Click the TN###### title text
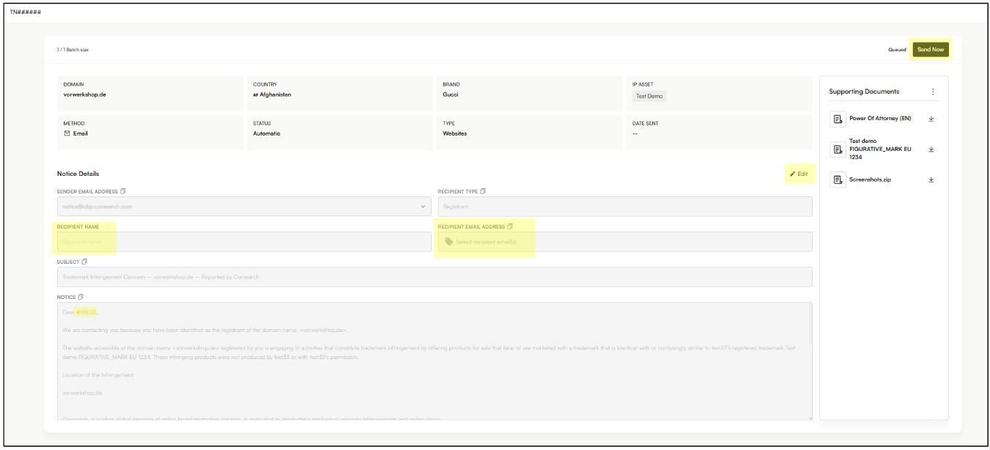This screenshot has height=450, width=990. tap(26, 13)
